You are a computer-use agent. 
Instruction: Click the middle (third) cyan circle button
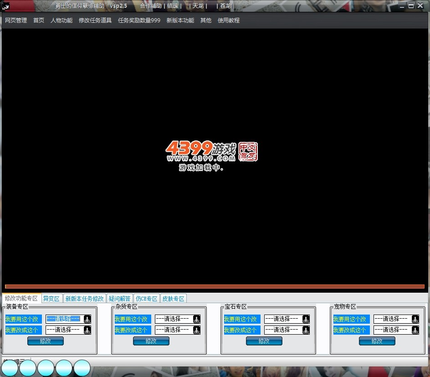pyautogui.click(x=46, y=368)
